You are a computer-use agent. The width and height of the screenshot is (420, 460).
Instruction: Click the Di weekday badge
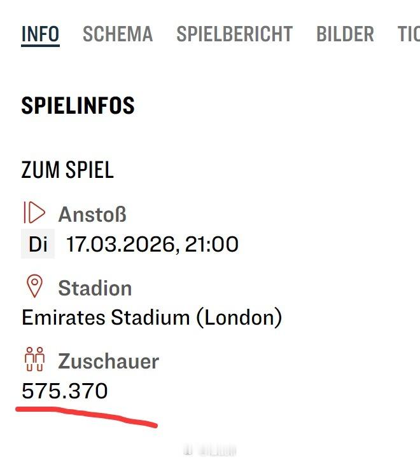tap(38, 244)
